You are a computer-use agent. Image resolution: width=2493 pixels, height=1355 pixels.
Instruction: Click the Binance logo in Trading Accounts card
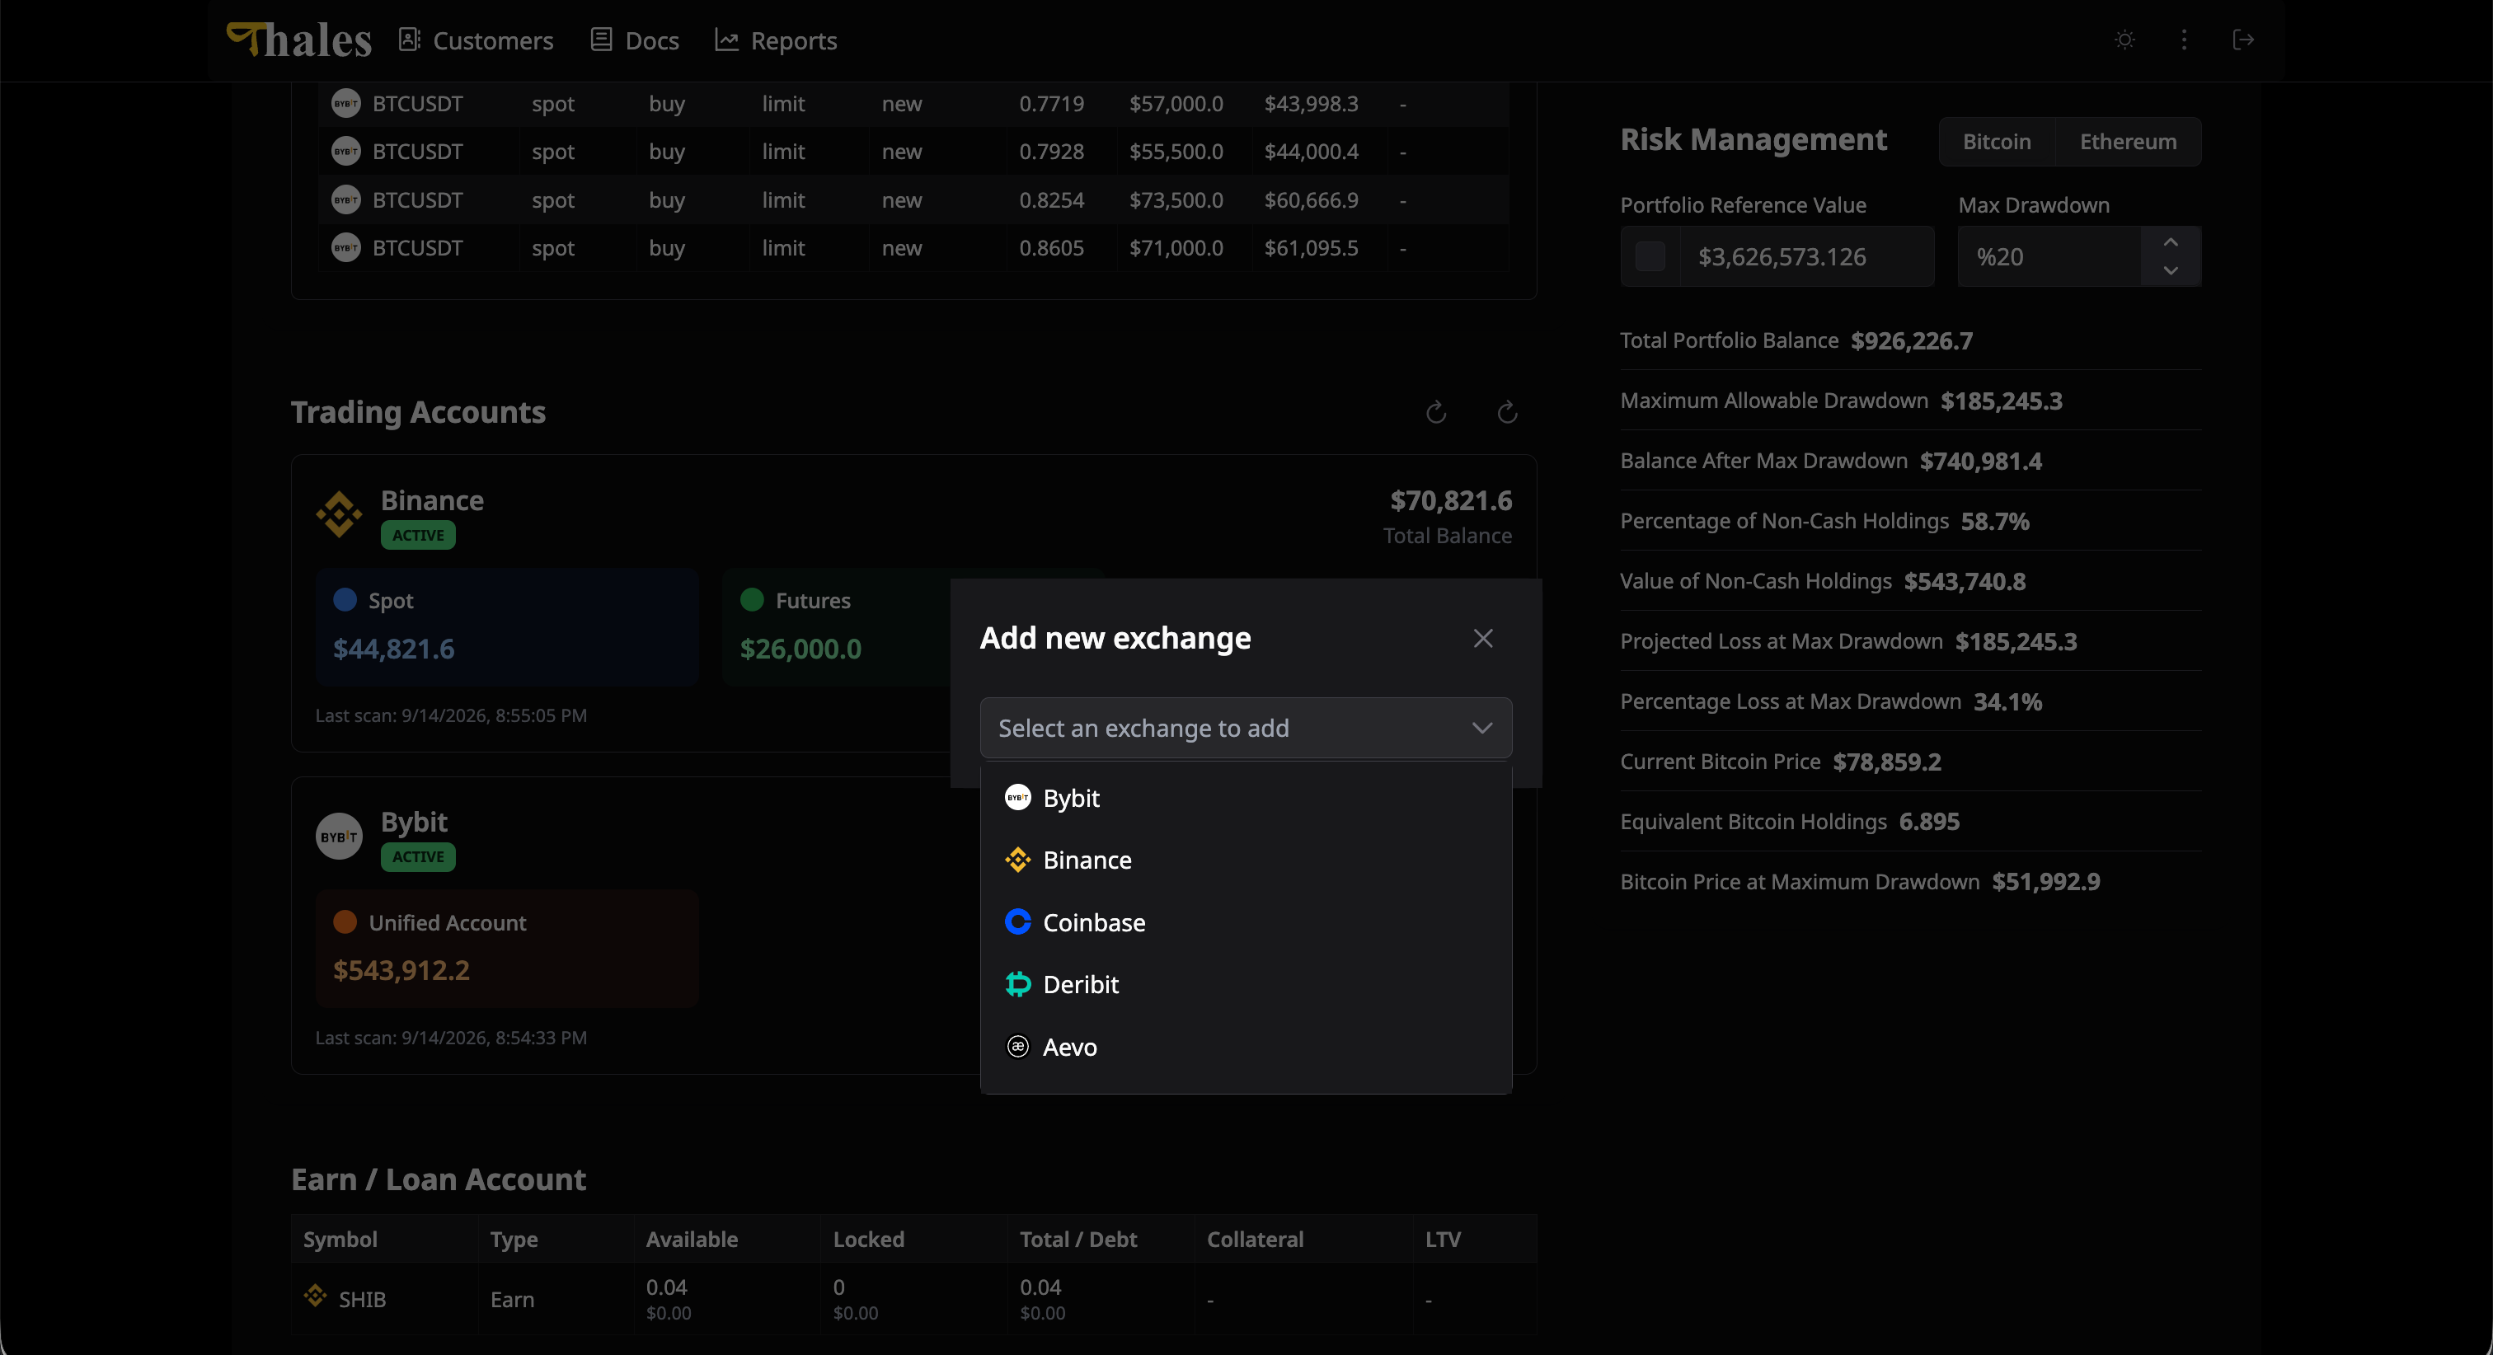(339, 514)
